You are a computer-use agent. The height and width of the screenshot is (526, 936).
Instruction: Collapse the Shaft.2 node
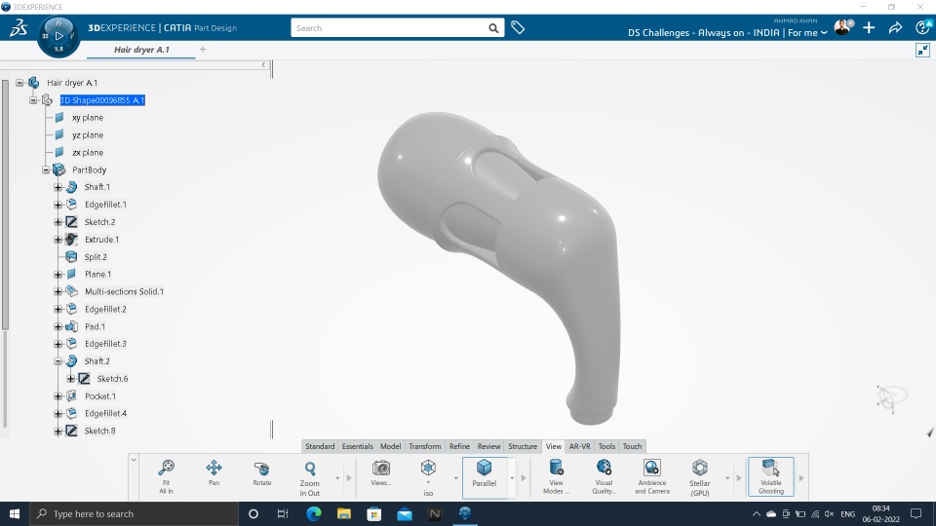pyautogui.click(x=58, y=361)
